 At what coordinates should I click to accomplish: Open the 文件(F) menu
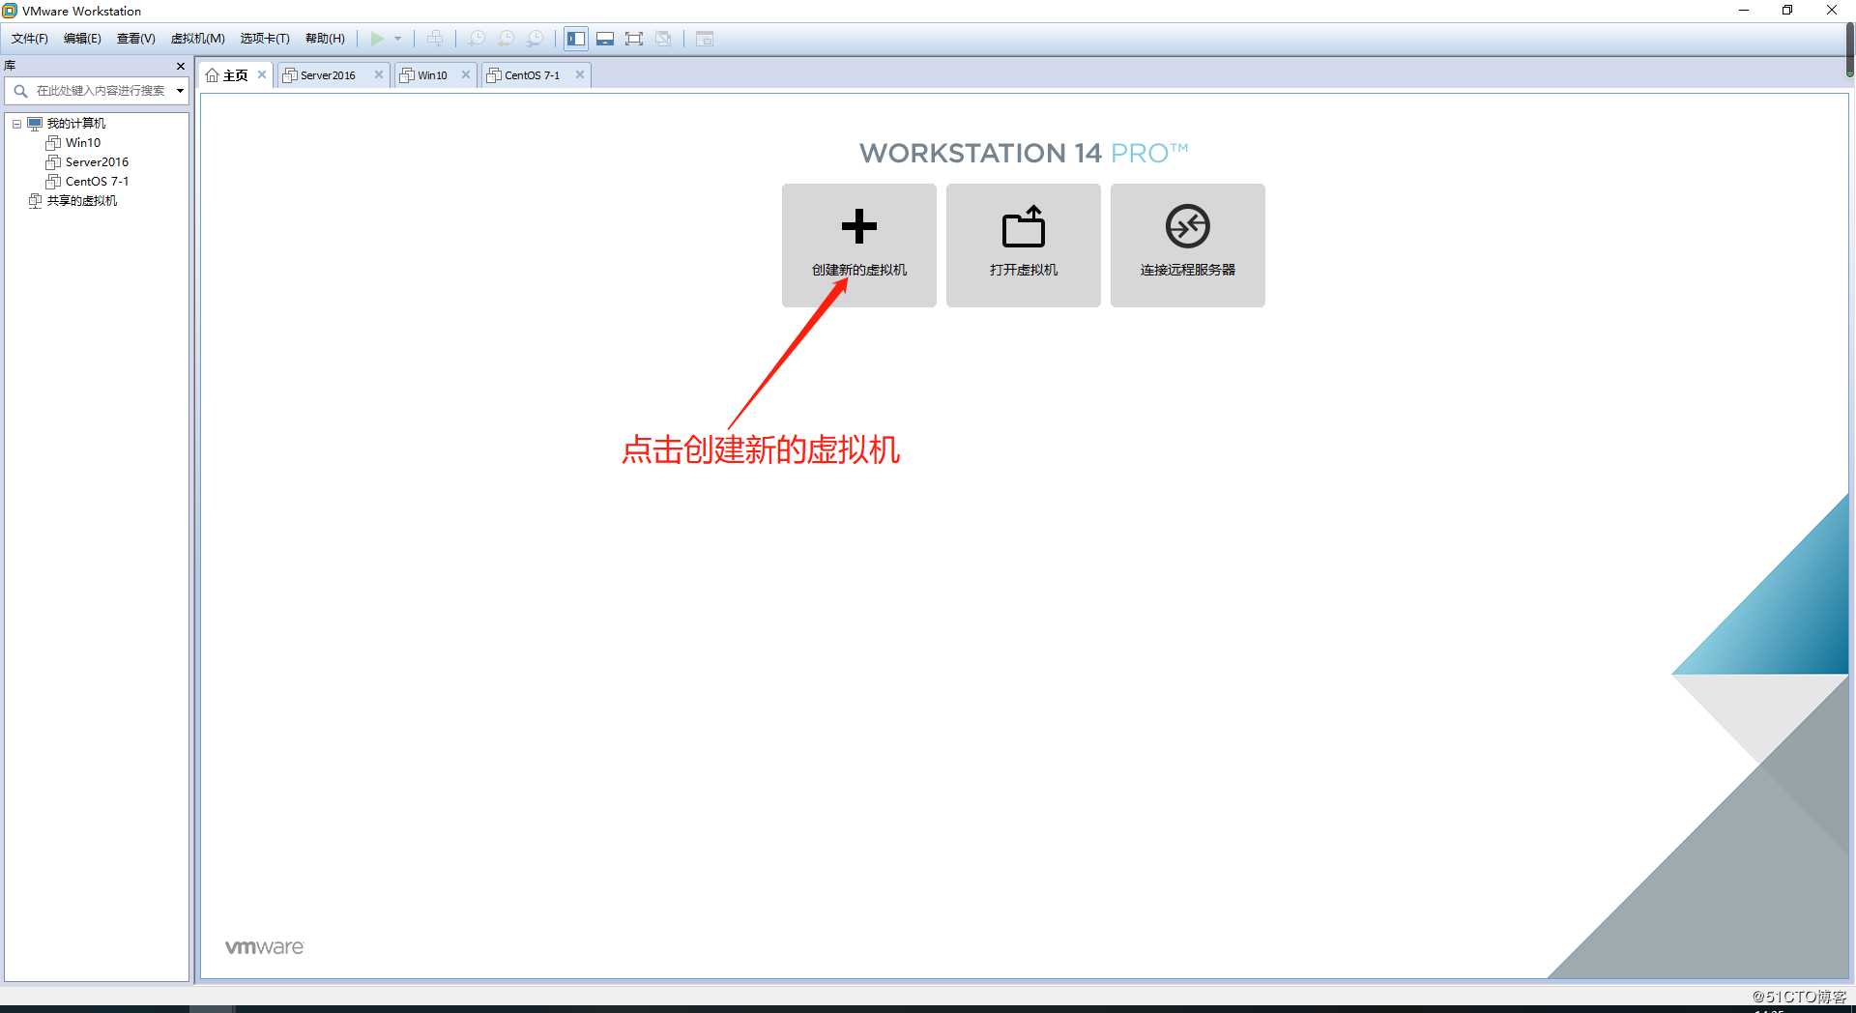tap(30, 39)
